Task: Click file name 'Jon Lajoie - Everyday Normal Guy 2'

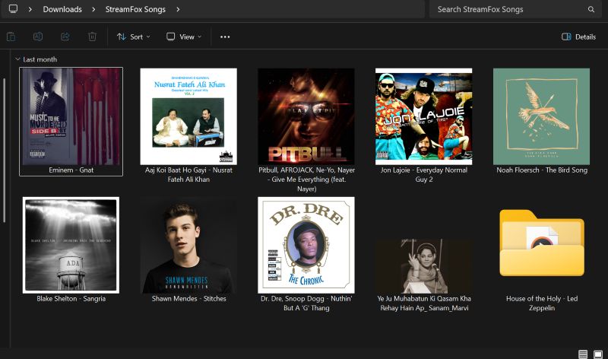Action: point(424,175)
